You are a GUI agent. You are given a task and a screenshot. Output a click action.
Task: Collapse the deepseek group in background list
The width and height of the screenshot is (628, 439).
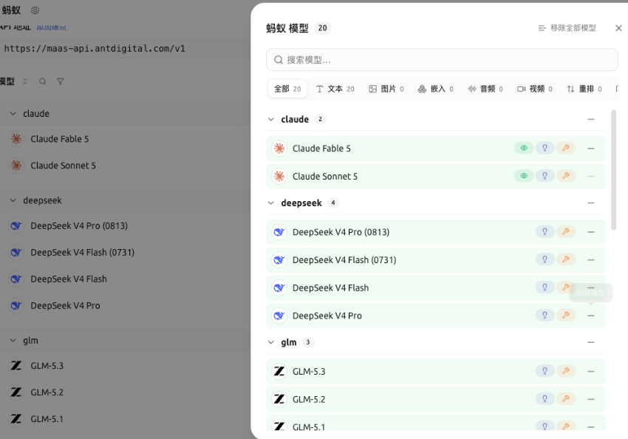[x=13, y=200]
